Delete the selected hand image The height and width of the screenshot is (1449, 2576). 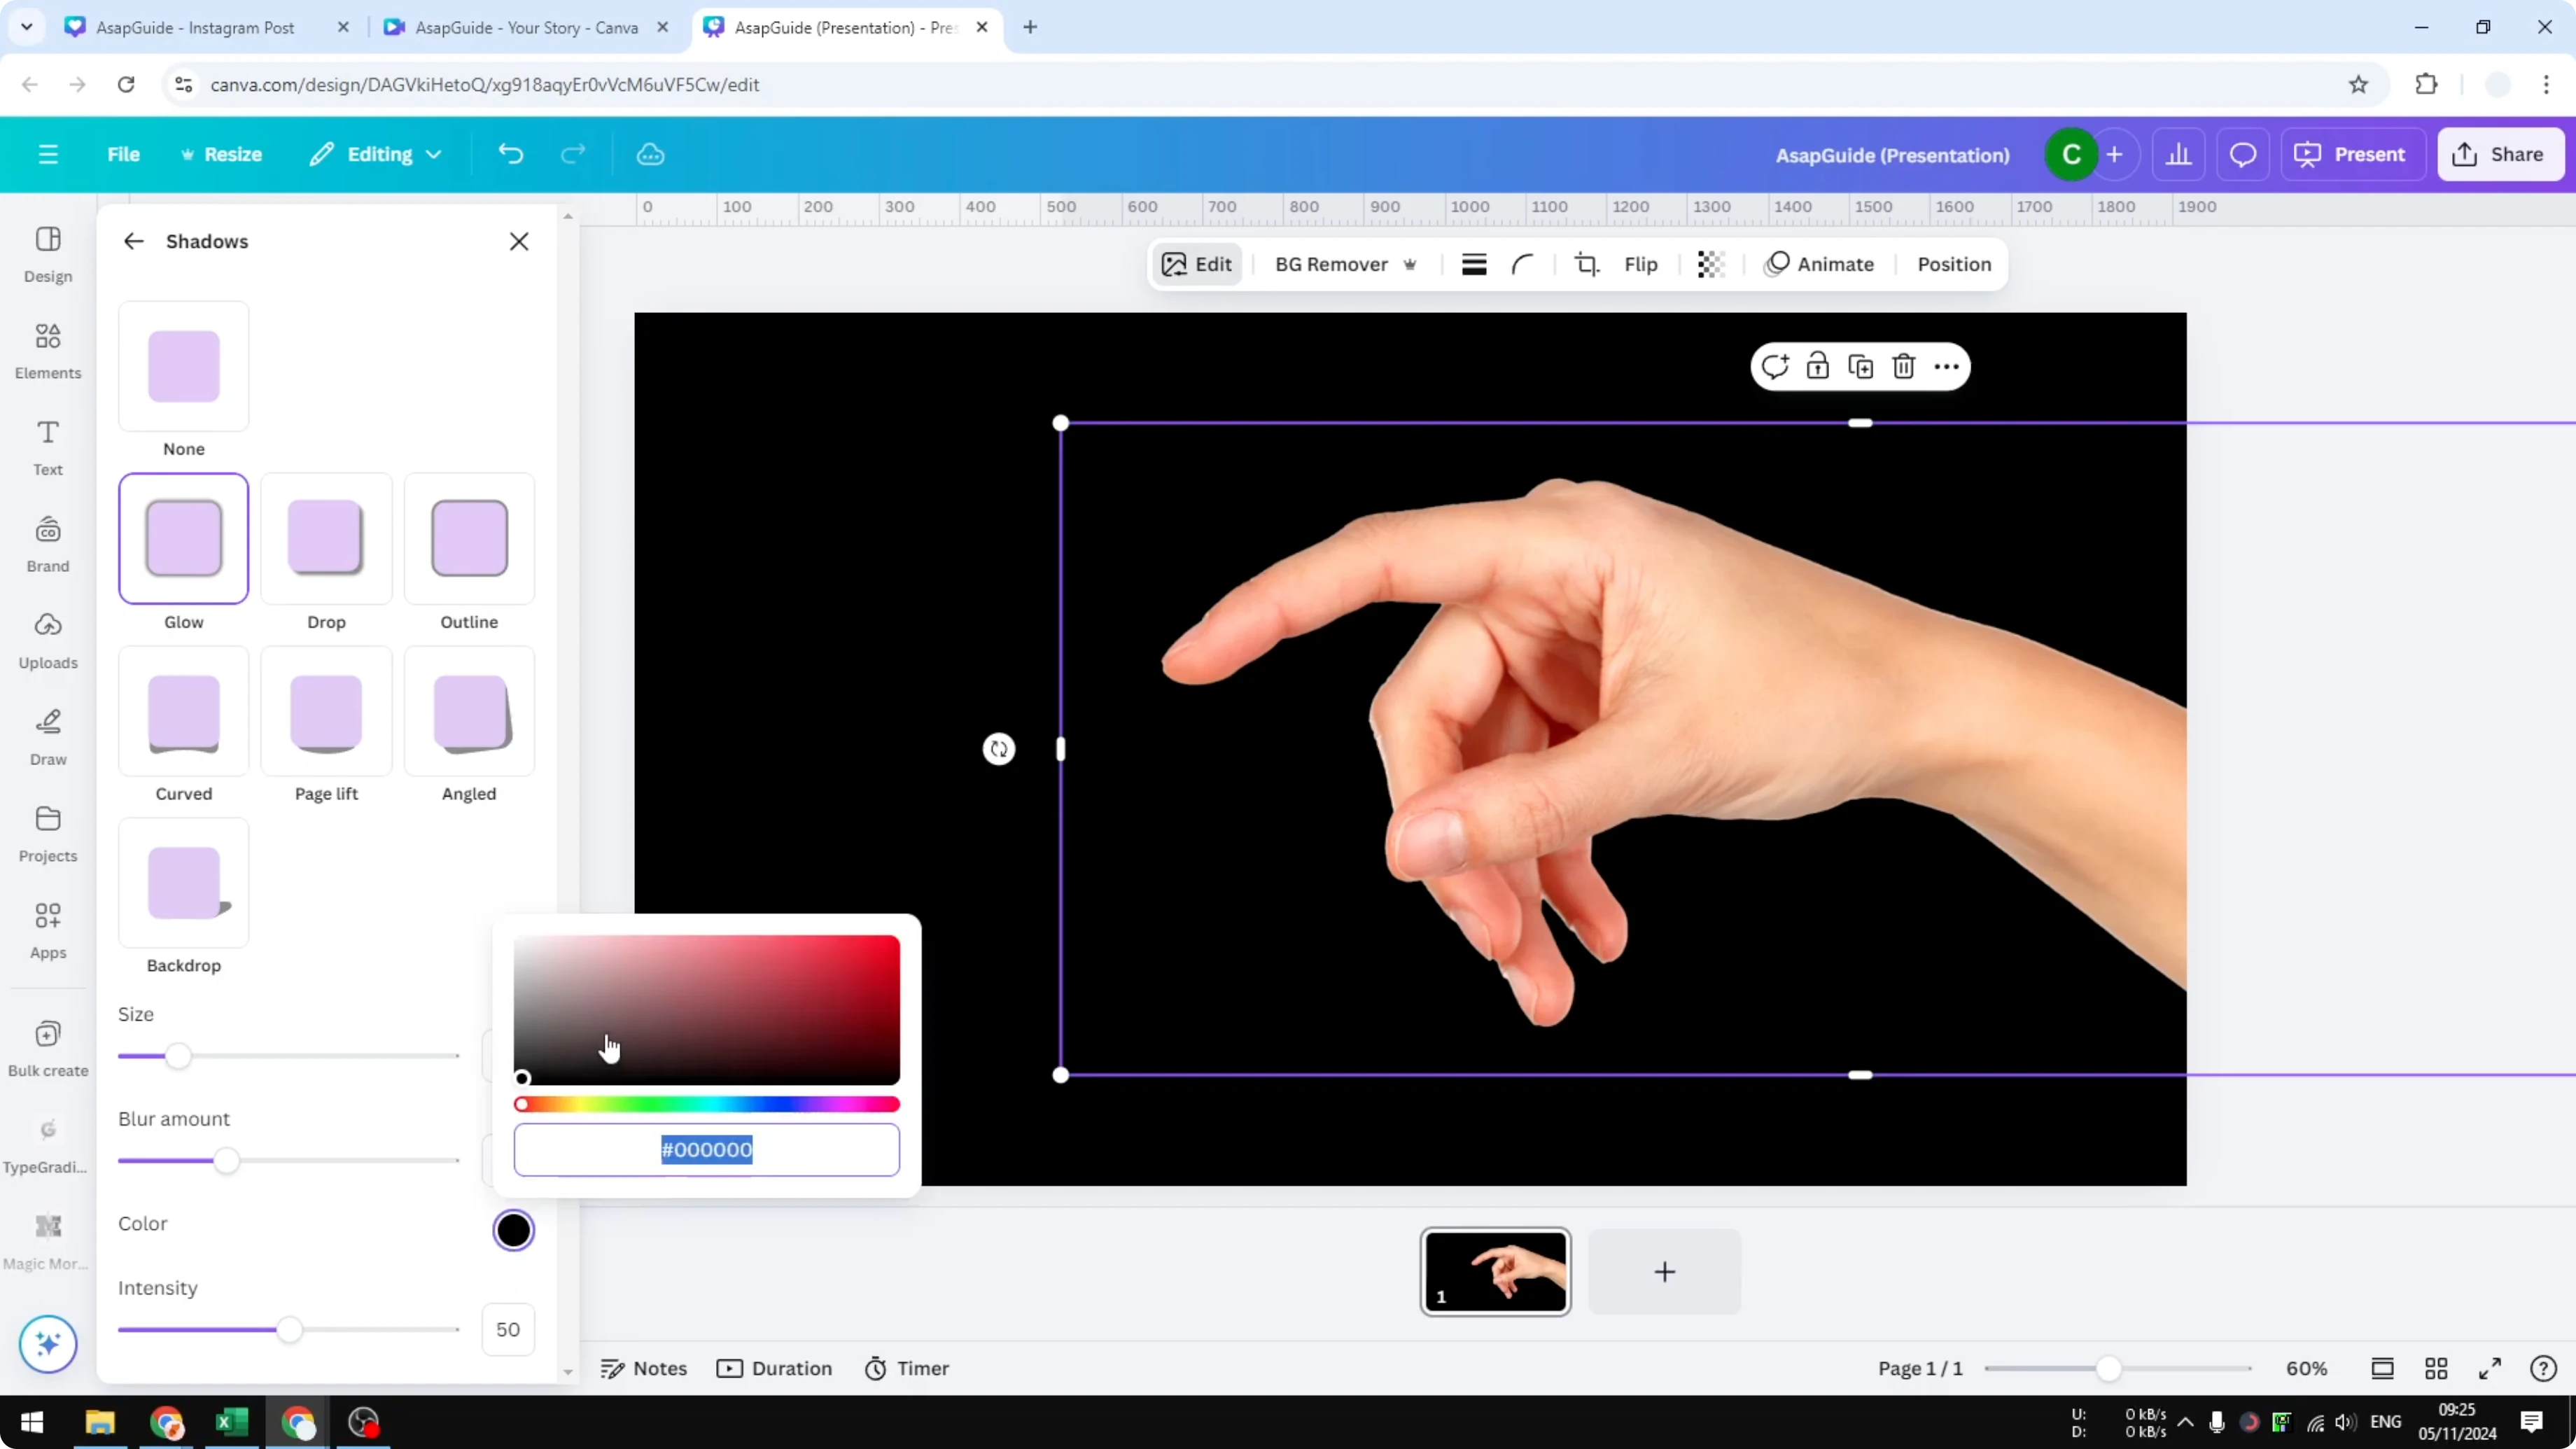[x=1903, y=366]
